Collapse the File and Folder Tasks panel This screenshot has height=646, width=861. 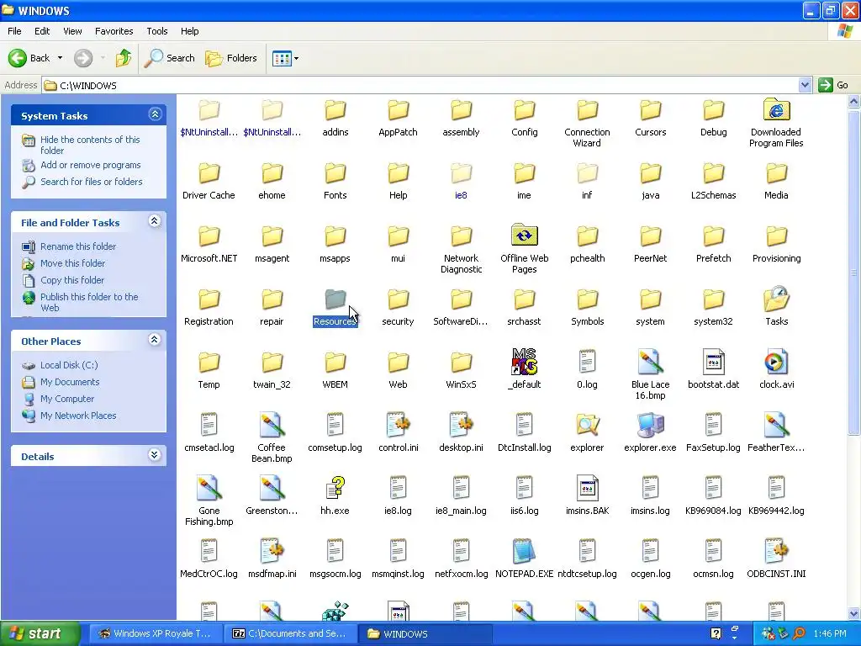click(155, 221)
